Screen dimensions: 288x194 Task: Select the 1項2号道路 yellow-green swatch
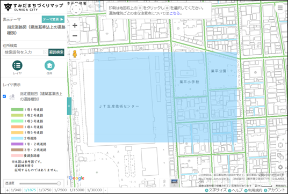(x=17, y=115)
